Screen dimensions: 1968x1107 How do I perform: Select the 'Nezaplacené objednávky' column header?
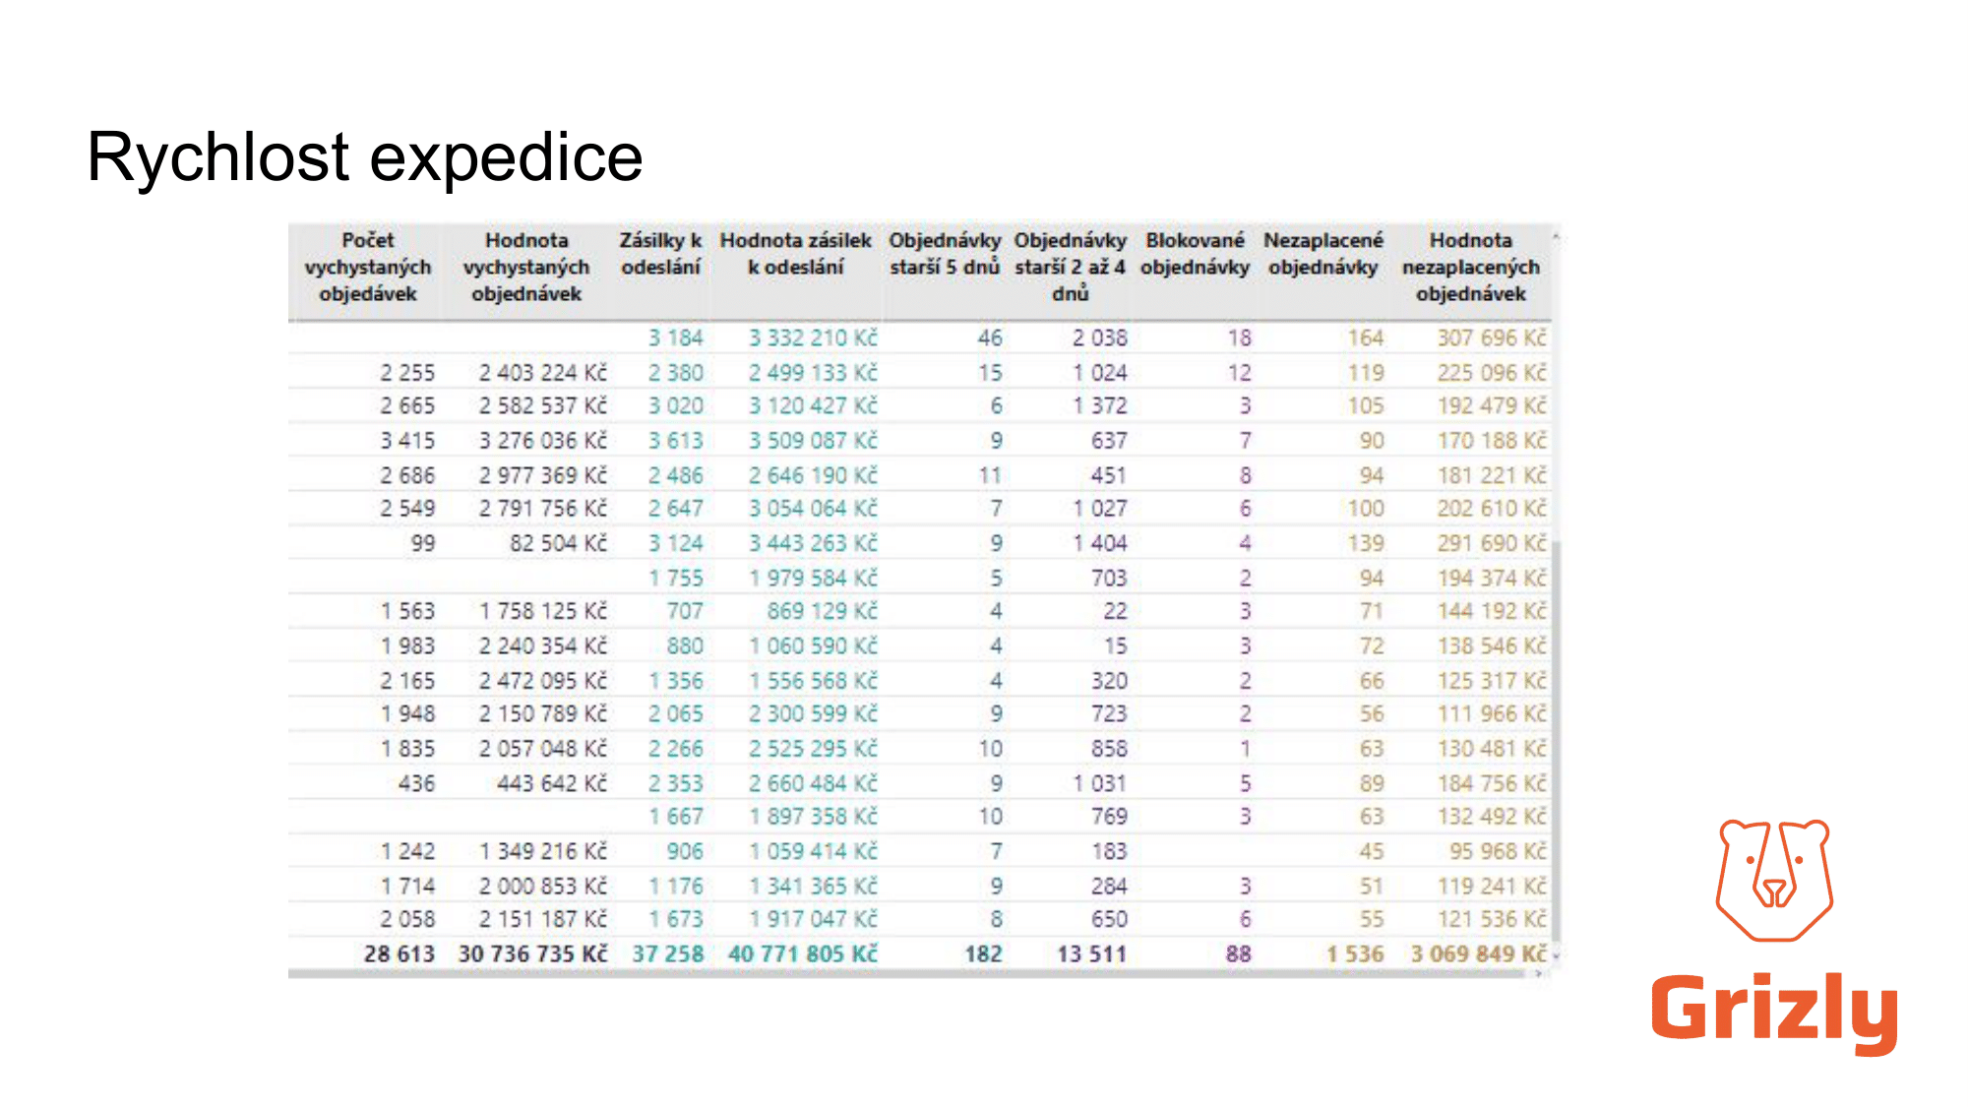pos(1323,254)
